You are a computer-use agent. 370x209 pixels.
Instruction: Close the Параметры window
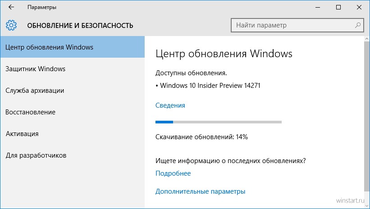[359, 7]
